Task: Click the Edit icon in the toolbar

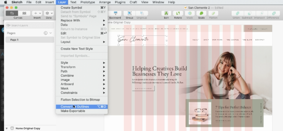Action: point(166,14)
